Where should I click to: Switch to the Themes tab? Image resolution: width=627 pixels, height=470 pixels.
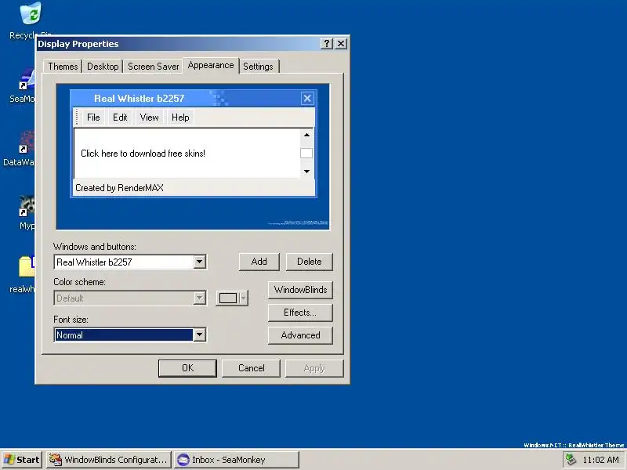point(63,67)
